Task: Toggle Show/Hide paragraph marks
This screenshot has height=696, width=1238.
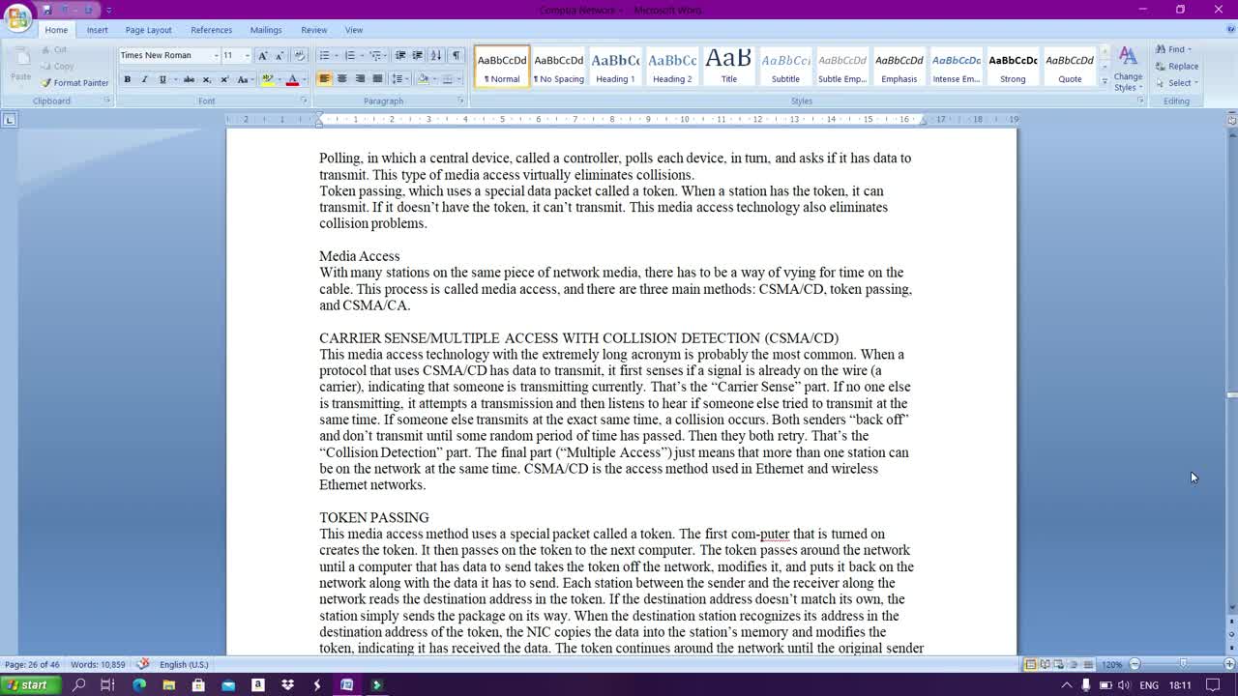Action: click(x=457, y=55)
